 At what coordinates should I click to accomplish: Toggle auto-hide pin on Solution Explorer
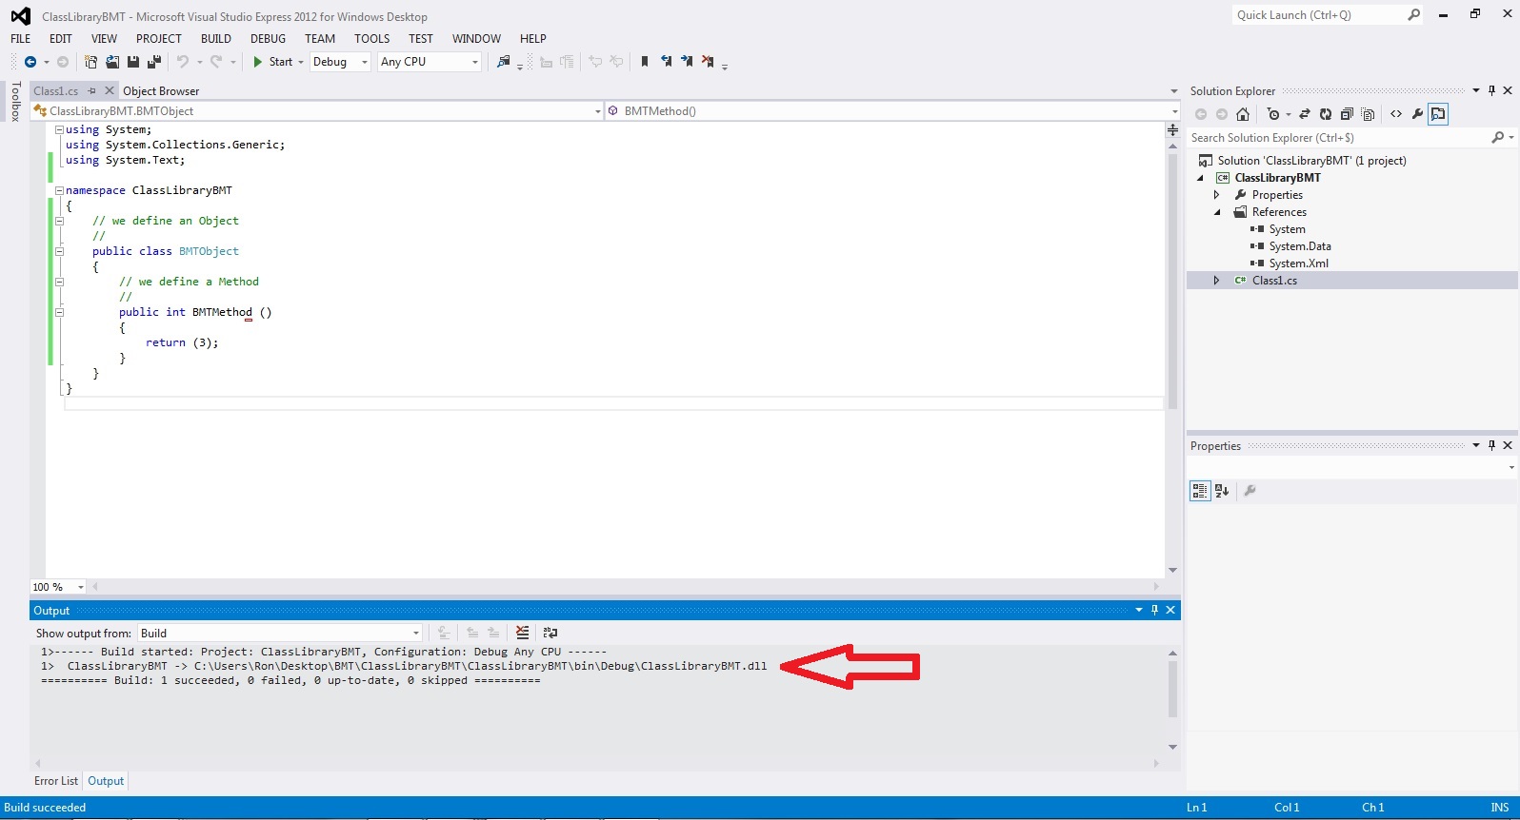pos(1491,91)
